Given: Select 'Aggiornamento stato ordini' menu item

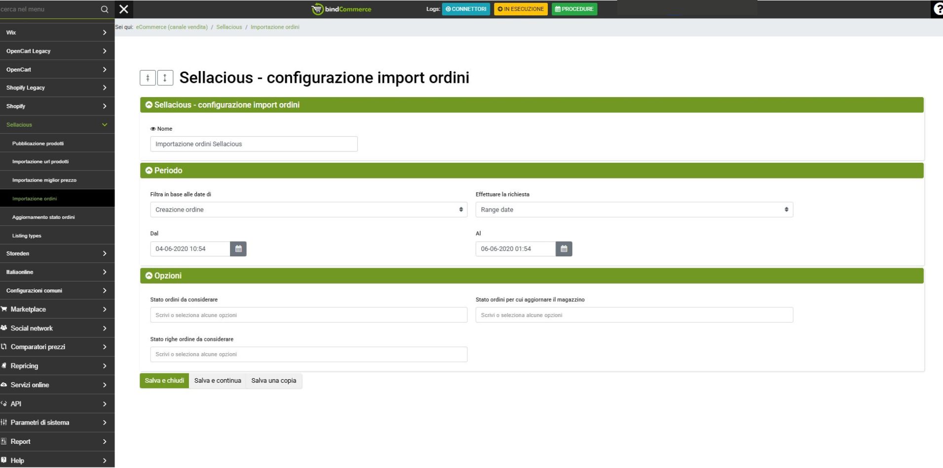Looking at the screenshot, I should click(x=43, y=217).
